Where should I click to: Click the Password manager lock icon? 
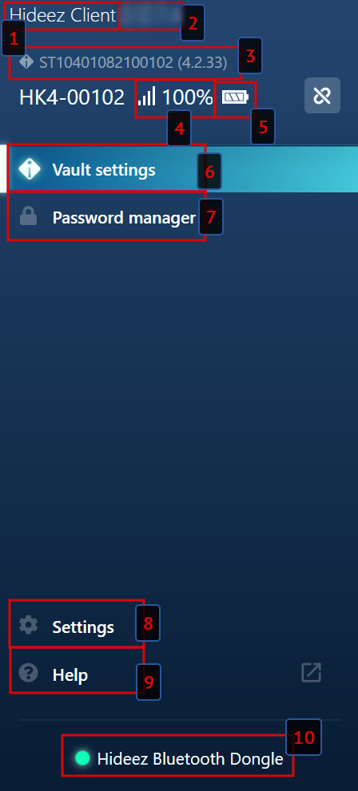28,217
